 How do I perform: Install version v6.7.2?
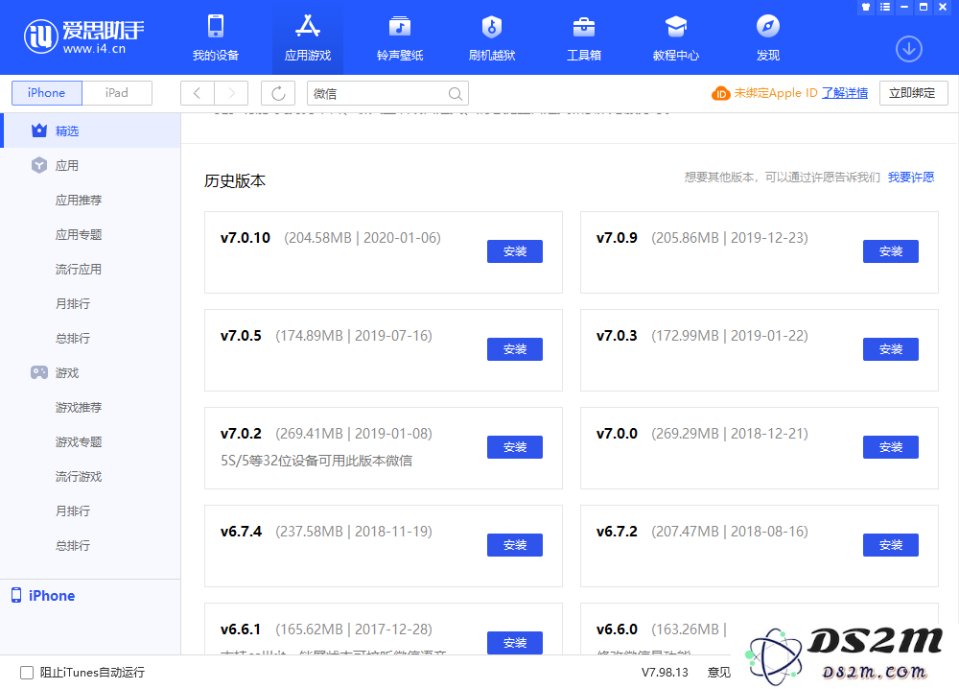[891, 545]
